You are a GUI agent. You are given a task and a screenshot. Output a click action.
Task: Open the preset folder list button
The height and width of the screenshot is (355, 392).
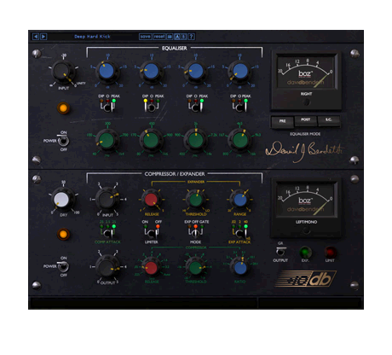tap(170, 37)
